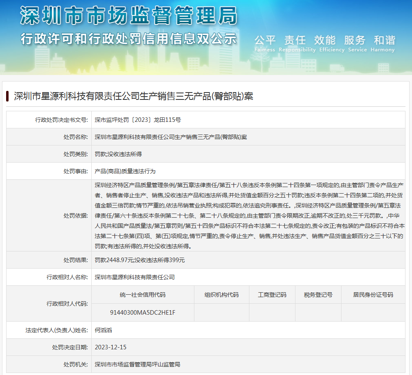Click the result 罚款2448.97元;没收违法所得399元
This screenshot has width=412, height=375.
(140, 260)
